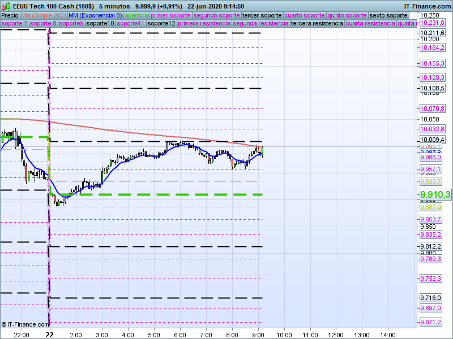Image resolution: width=453 pixels, height=339 pixels.
Task: Choose the soporte10 indicator label
Action: click(x=101, y=24)
